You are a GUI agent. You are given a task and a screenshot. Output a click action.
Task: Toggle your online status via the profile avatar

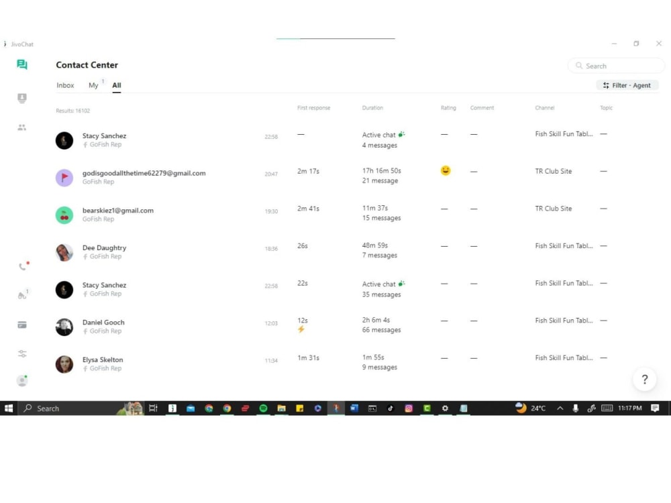click(x=22, y=380)
